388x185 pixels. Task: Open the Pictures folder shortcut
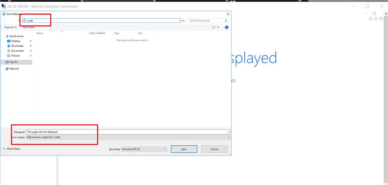tap(15, 56)
